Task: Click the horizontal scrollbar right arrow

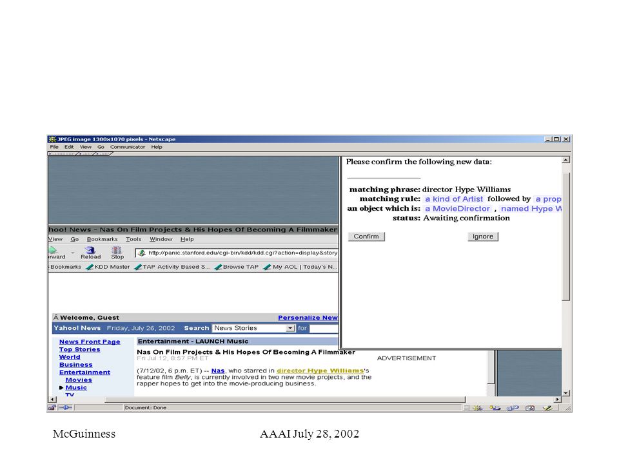Action: [557, 400]
